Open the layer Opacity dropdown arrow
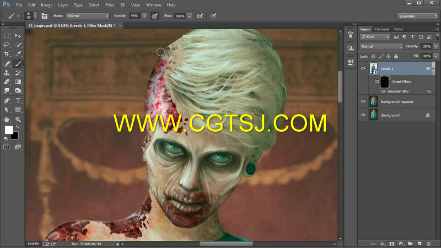441x248 pixels. [x=436, y=46]
